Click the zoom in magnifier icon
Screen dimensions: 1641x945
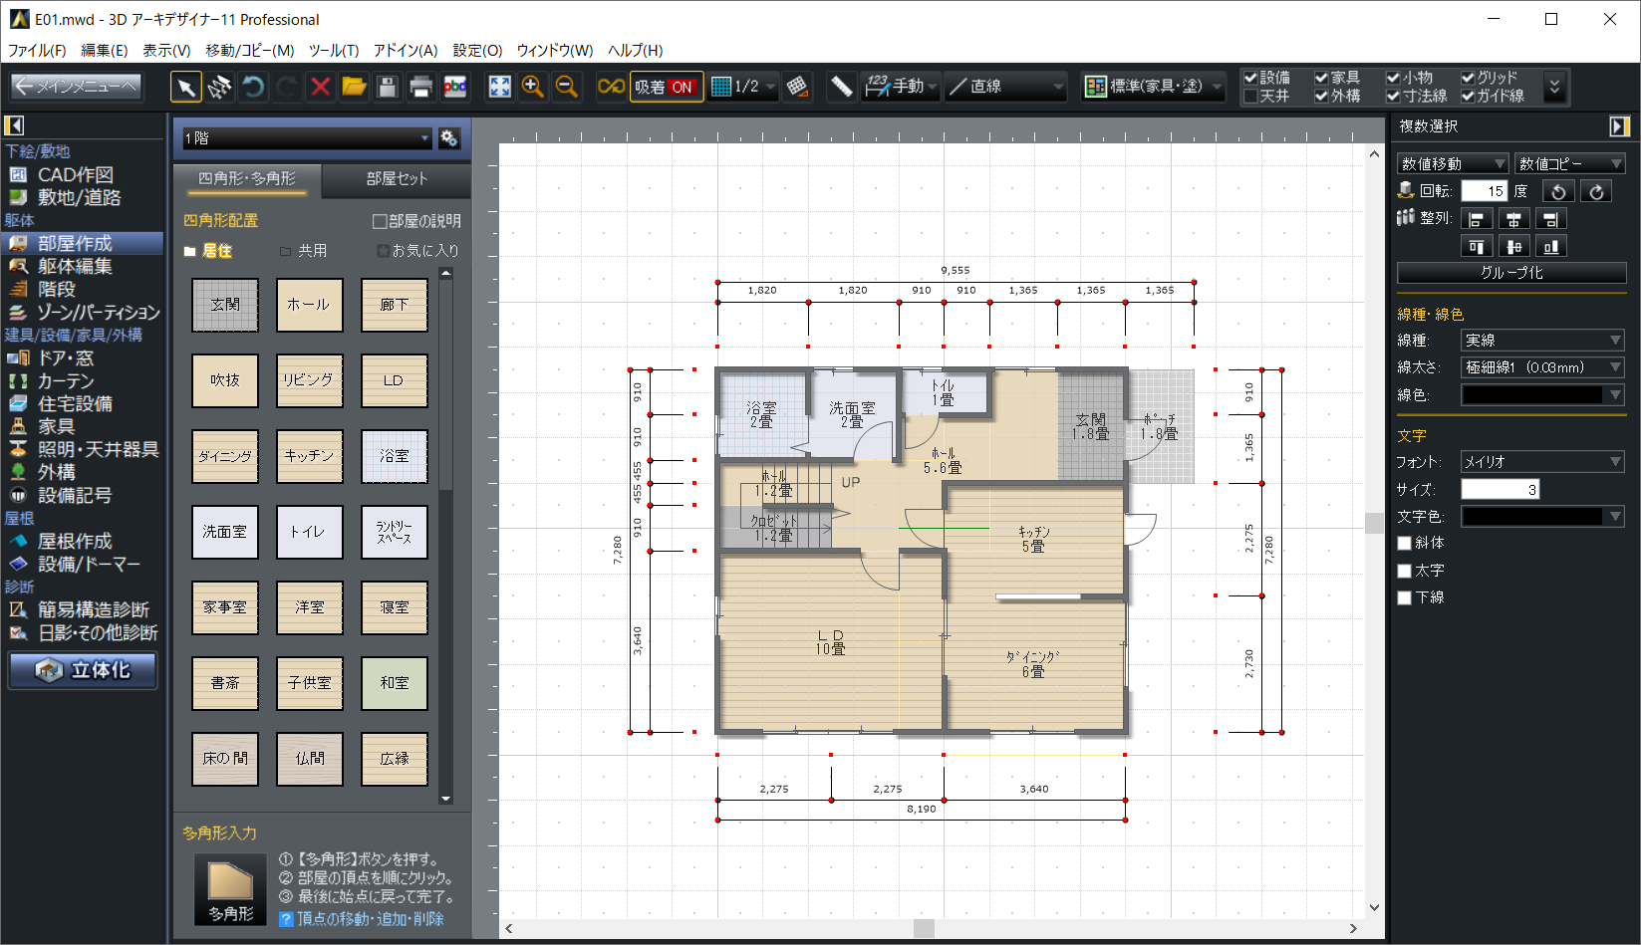click(533, 88)
